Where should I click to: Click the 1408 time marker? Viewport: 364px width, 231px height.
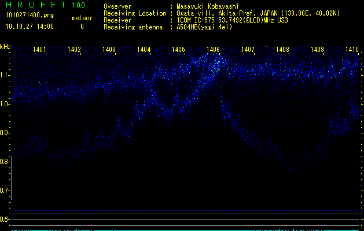click(x=282, y=49)
